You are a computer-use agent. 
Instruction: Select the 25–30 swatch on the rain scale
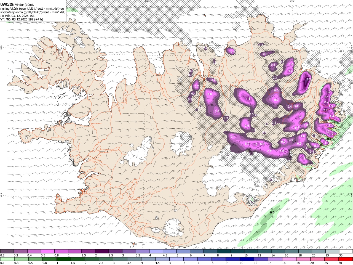[x=331, y=259]
